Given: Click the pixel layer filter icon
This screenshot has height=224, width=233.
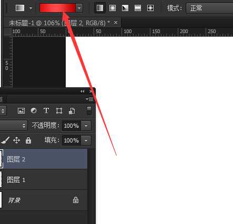Looking at the screenshot, I should [x=21, y=111].
